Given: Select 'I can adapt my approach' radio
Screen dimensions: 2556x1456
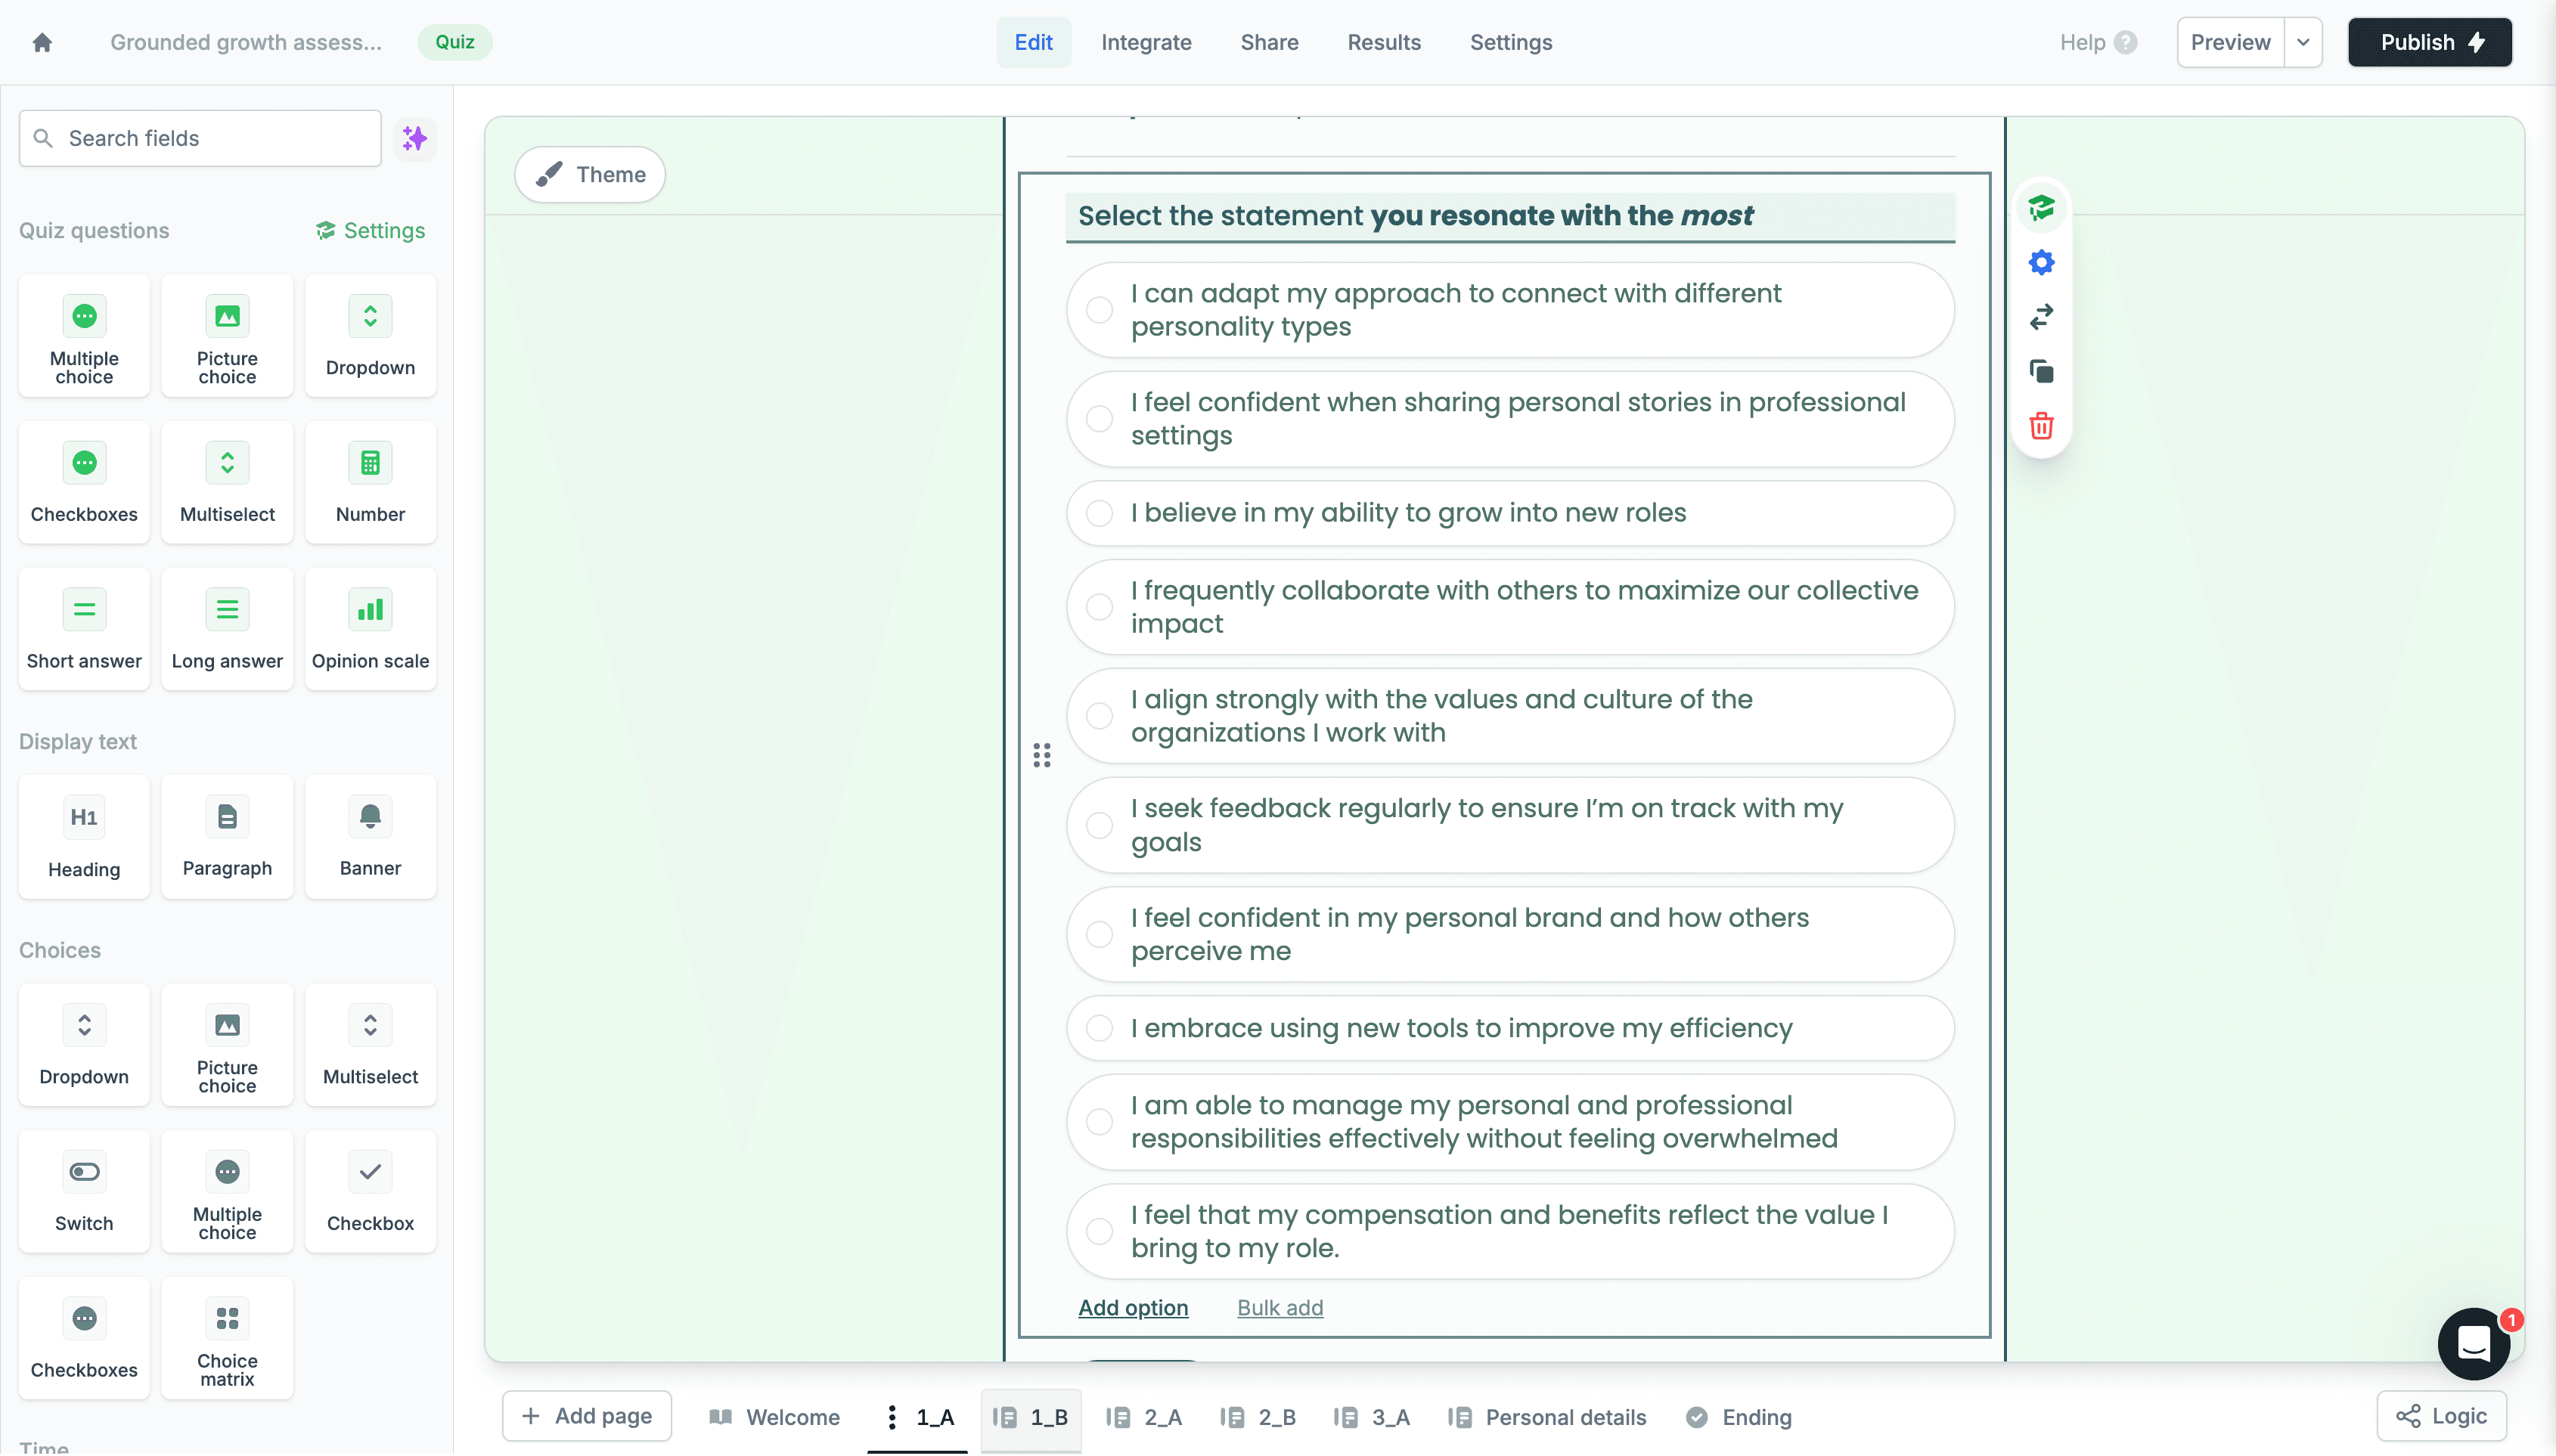Looking at the screenshot, I should [x=1099, y=310].
